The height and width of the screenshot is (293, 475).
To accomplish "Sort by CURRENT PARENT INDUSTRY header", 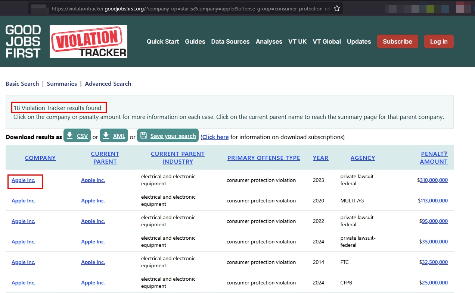I will tap(178, 158).
